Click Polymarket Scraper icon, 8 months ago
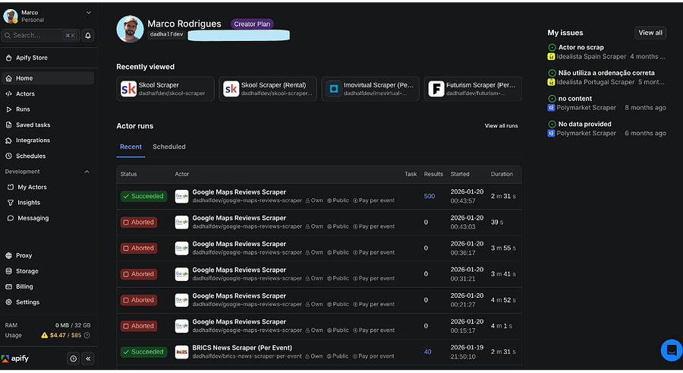Image resolution: width=683 pixels, height=373 pixels. (551, 108)
